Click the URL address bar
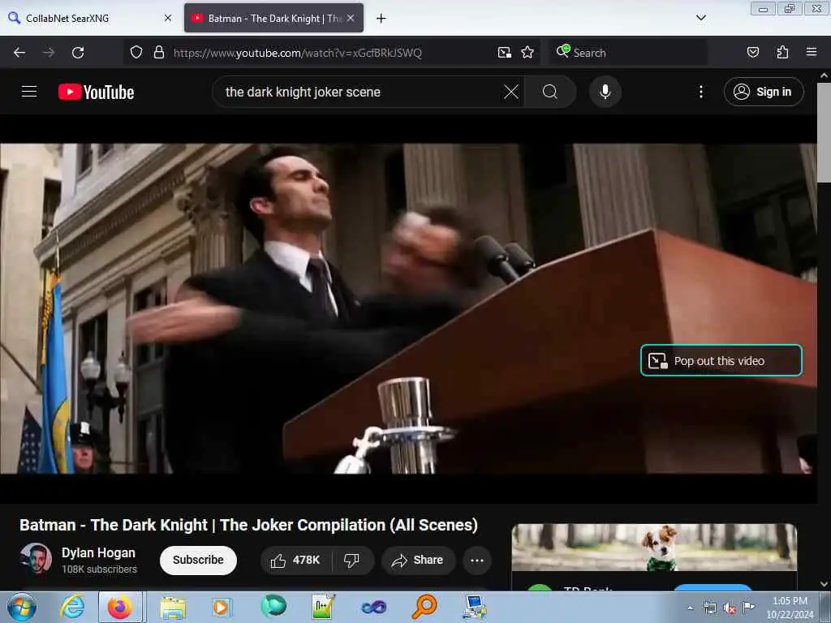This screenshot has width=831, height=623. click(331, 53)
